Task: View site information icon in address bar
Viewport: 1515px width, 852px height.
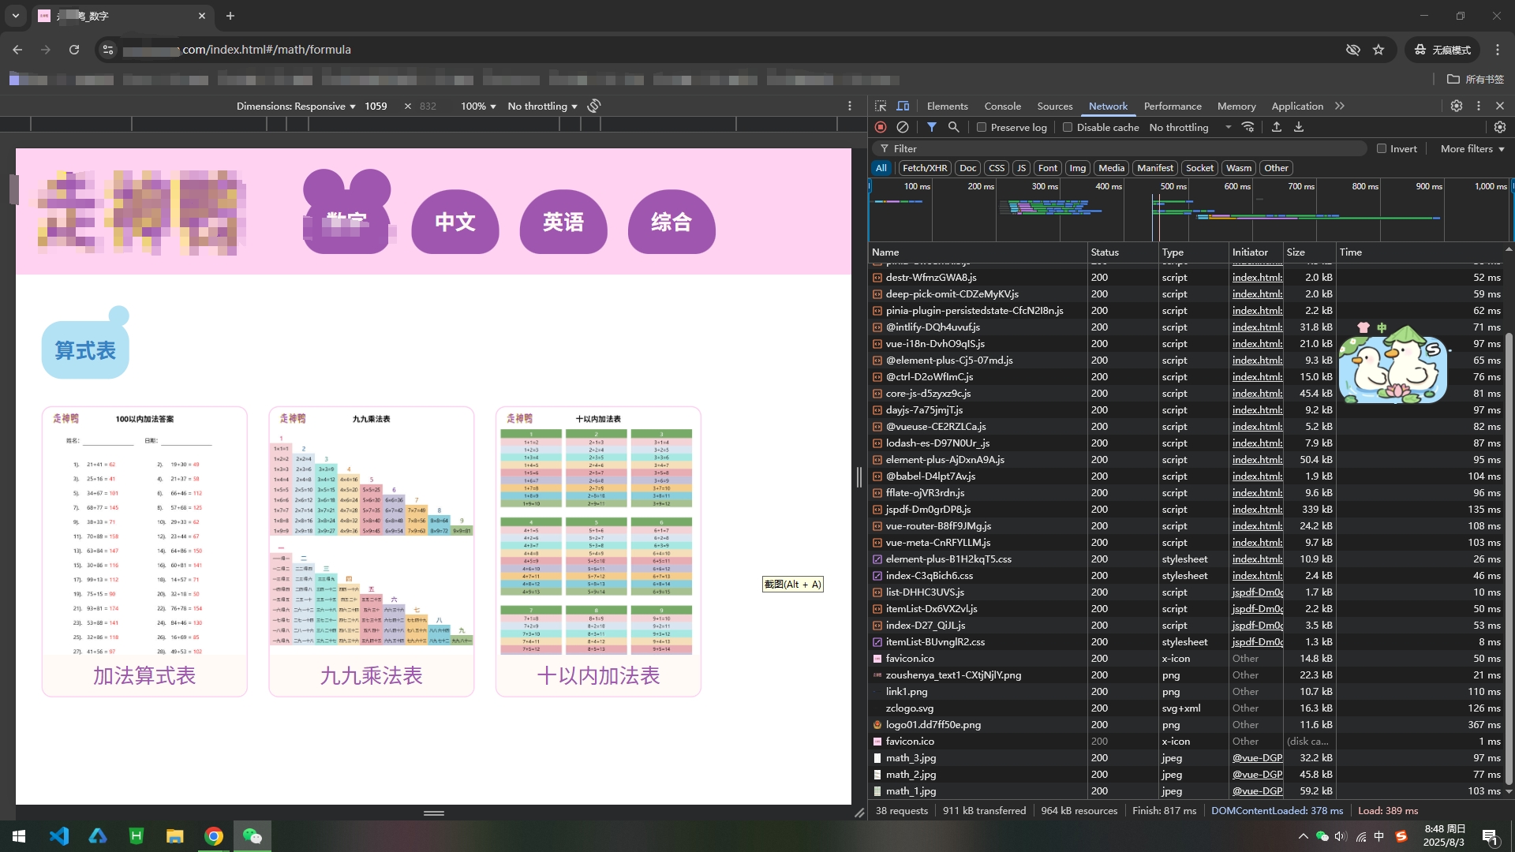Action: tap(108, 50)
